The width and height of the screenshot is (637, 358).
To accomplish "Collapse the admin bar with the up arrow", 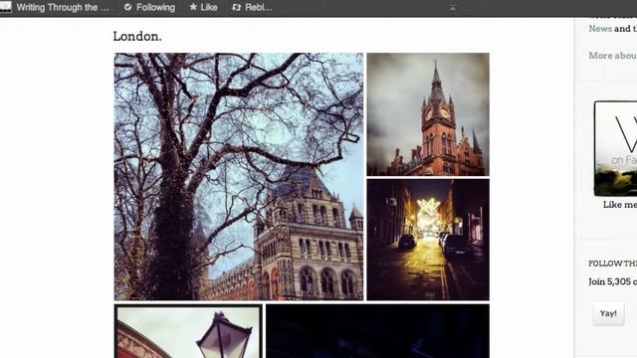I will 453,8.
